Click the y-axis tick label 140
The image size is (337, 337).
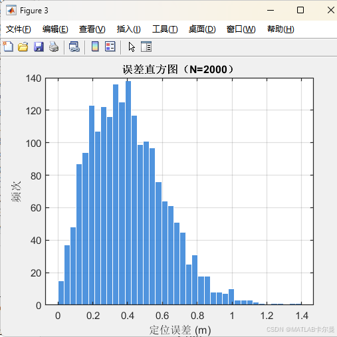(33, 78)
